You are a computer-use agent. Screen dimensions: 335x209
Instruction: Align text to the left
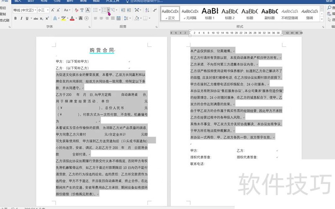click(x=95, y=18)
